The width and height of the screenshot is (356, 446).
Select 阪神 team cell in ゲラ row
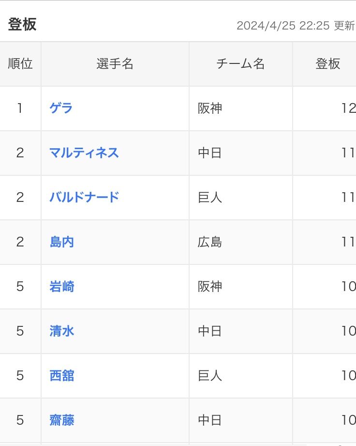210,108
